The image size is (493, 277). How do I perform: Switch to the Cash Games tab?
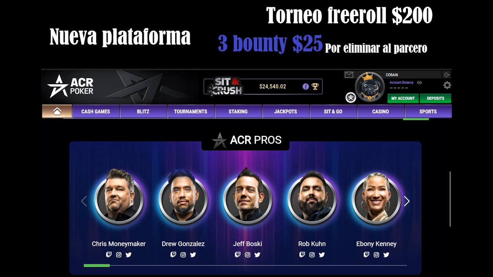pos(96,111)
